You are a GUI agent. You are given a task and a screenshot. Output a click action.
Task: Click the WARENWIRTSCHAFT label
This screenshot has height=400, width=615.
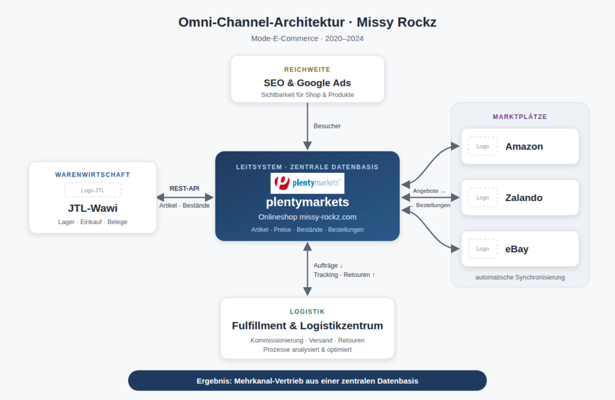tap(92, 175)
